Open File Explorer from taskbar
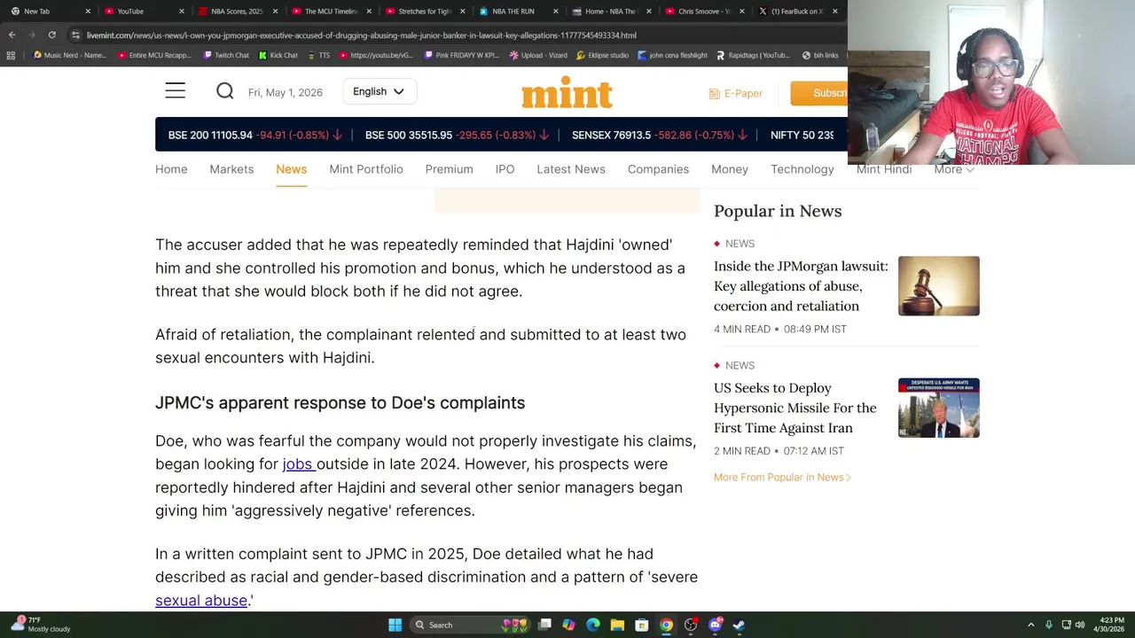The image size is (1135, 638). coord(617,625)
